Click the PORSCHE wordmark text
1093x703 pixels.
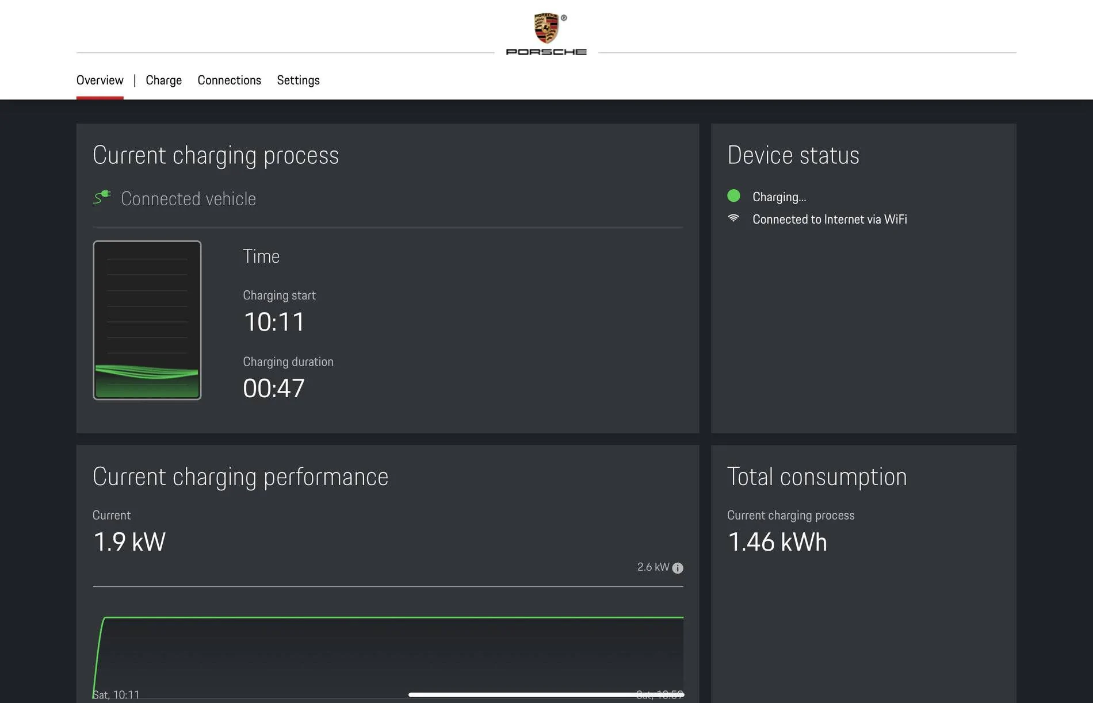546,52
